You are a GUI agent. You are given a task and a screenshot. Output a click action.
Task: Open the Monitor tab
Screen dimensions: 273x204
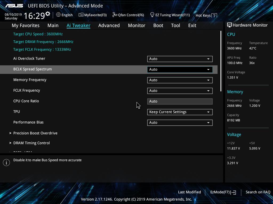(136, 25)
